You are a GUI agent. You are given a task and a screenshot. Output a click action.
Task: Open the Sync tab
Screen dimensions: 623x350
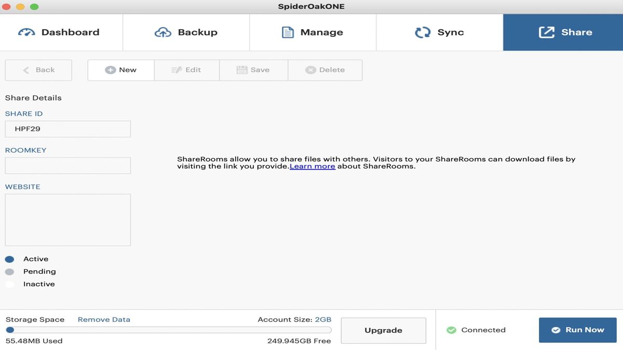[439, 32]
